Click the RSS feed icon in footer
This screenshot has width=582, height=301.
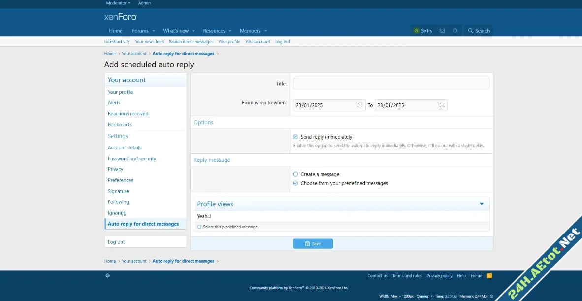tap(489, 276)
